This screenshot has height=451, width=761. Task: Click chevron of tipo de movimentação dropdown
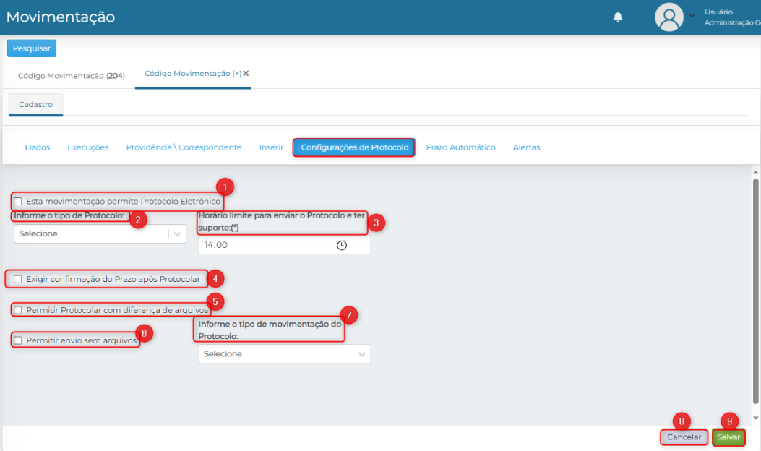point(361,354)
